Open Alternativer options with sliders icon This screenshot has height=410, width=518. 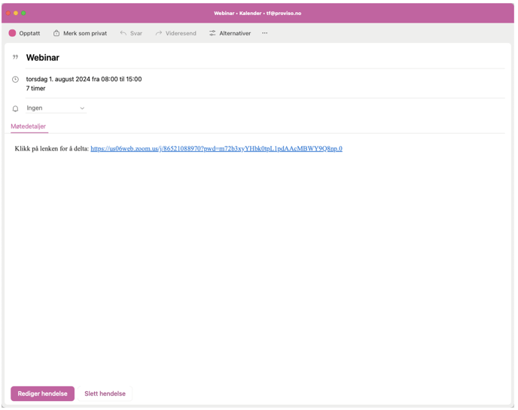coord(212,33)
